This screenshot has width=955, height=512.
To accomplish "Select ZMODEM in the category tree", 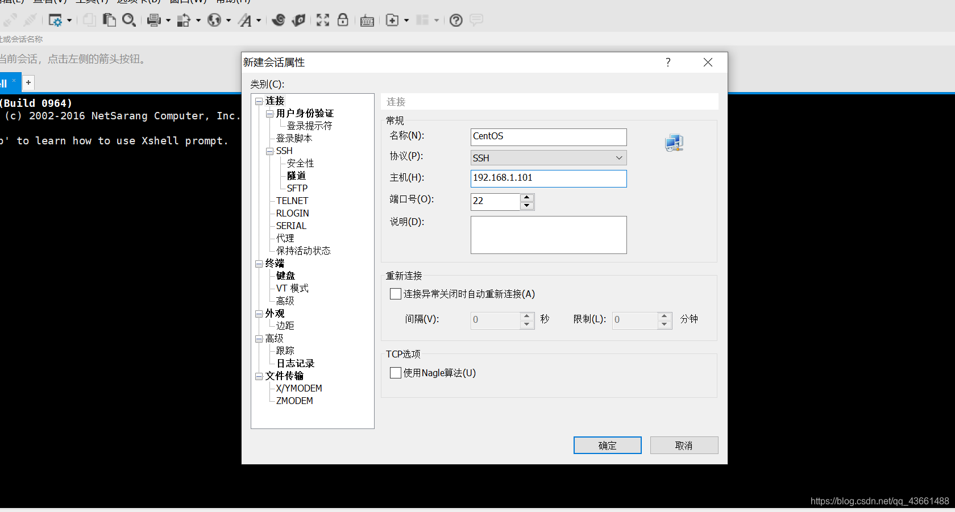I will [x=294, y=401].
